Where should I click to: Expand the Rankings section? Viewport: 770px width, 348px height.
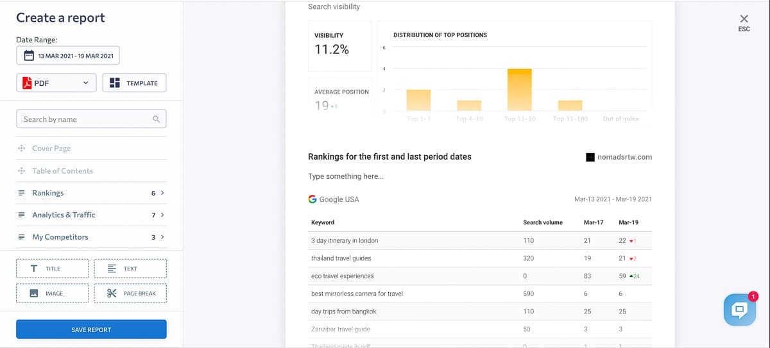[x=162, y=193]
